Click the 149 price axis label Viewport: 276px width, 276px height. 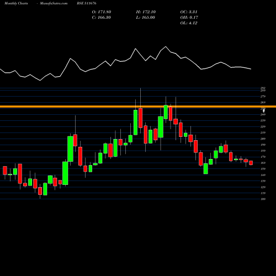pos(263,175)
